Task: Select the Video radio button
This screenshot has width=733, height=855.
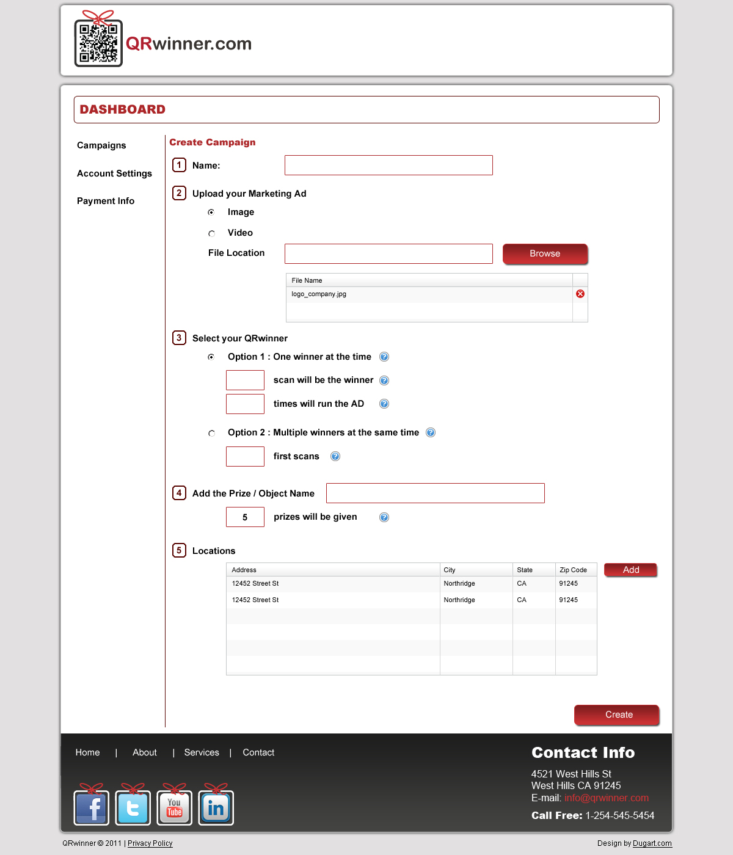Action: pyautogui.click(x=211, y=233)
